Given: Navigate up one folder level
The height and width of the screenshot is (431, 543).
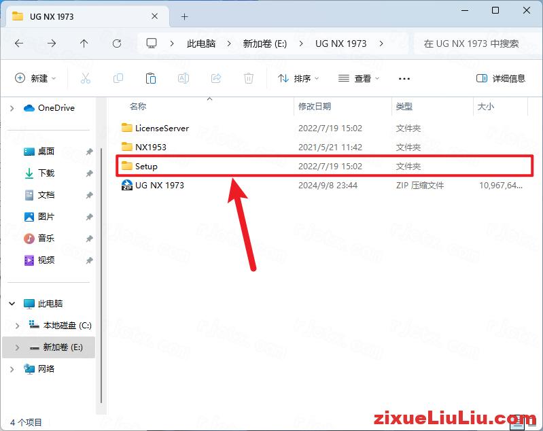Looking at the screenshot, I should click(x=84, y=44).
